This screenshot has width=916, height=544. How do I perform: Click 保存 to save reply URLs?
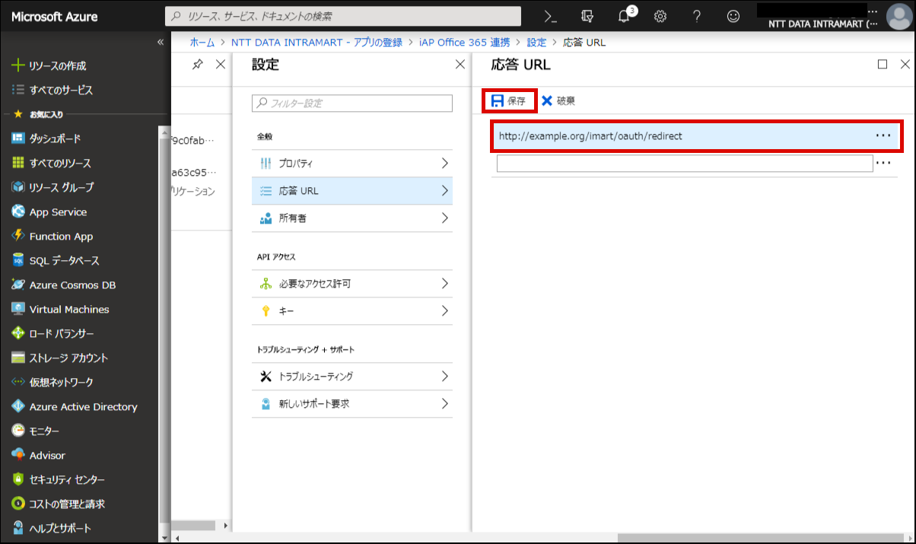pyautogui.click(x=509, y=100)
